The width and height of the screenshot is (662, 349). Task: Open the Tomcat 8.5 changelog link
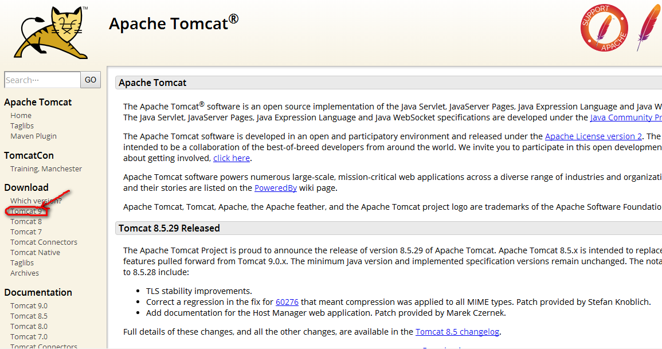click(457, 332)
